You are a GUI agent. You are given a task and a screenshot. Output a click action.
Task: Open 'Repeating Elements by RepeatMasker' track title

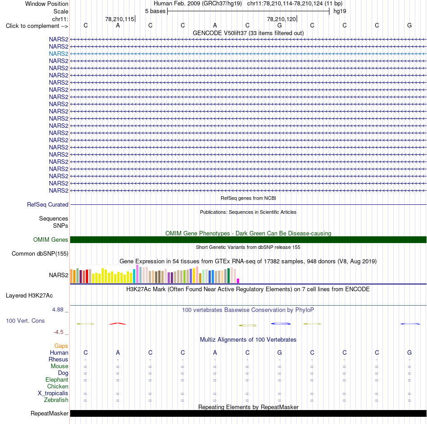[248, 407]
